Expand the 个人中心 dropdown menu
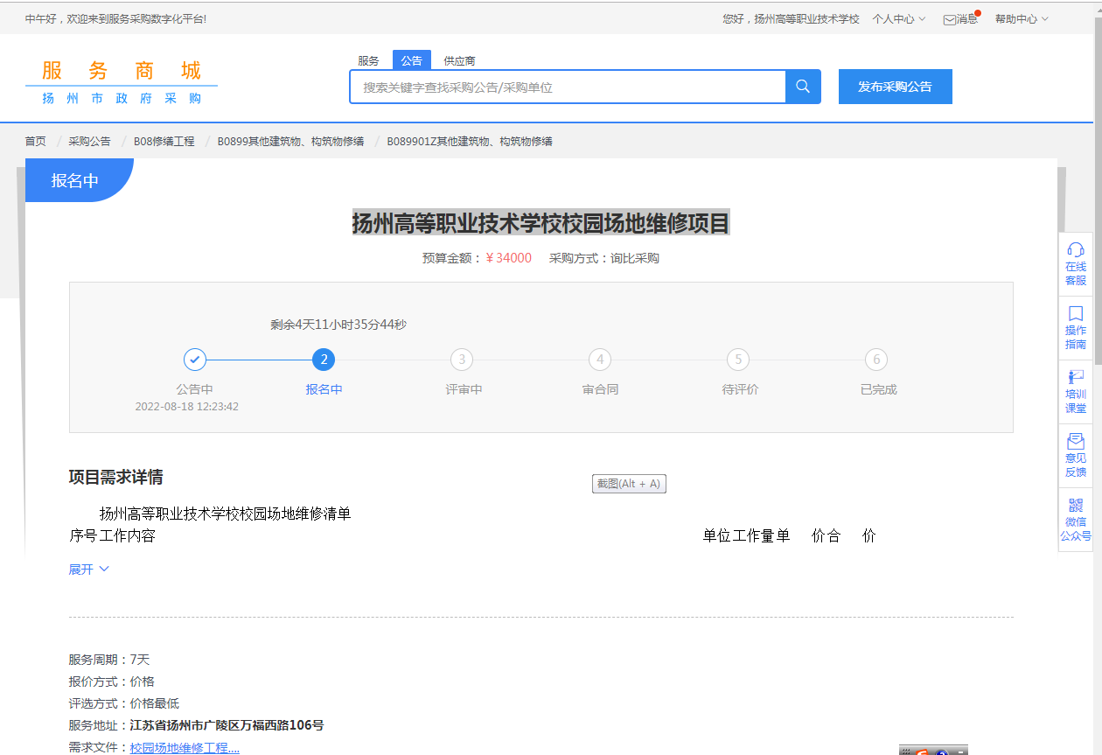Image resolution: width=1102 pixels, height=755 pixels. coord(898,19)
